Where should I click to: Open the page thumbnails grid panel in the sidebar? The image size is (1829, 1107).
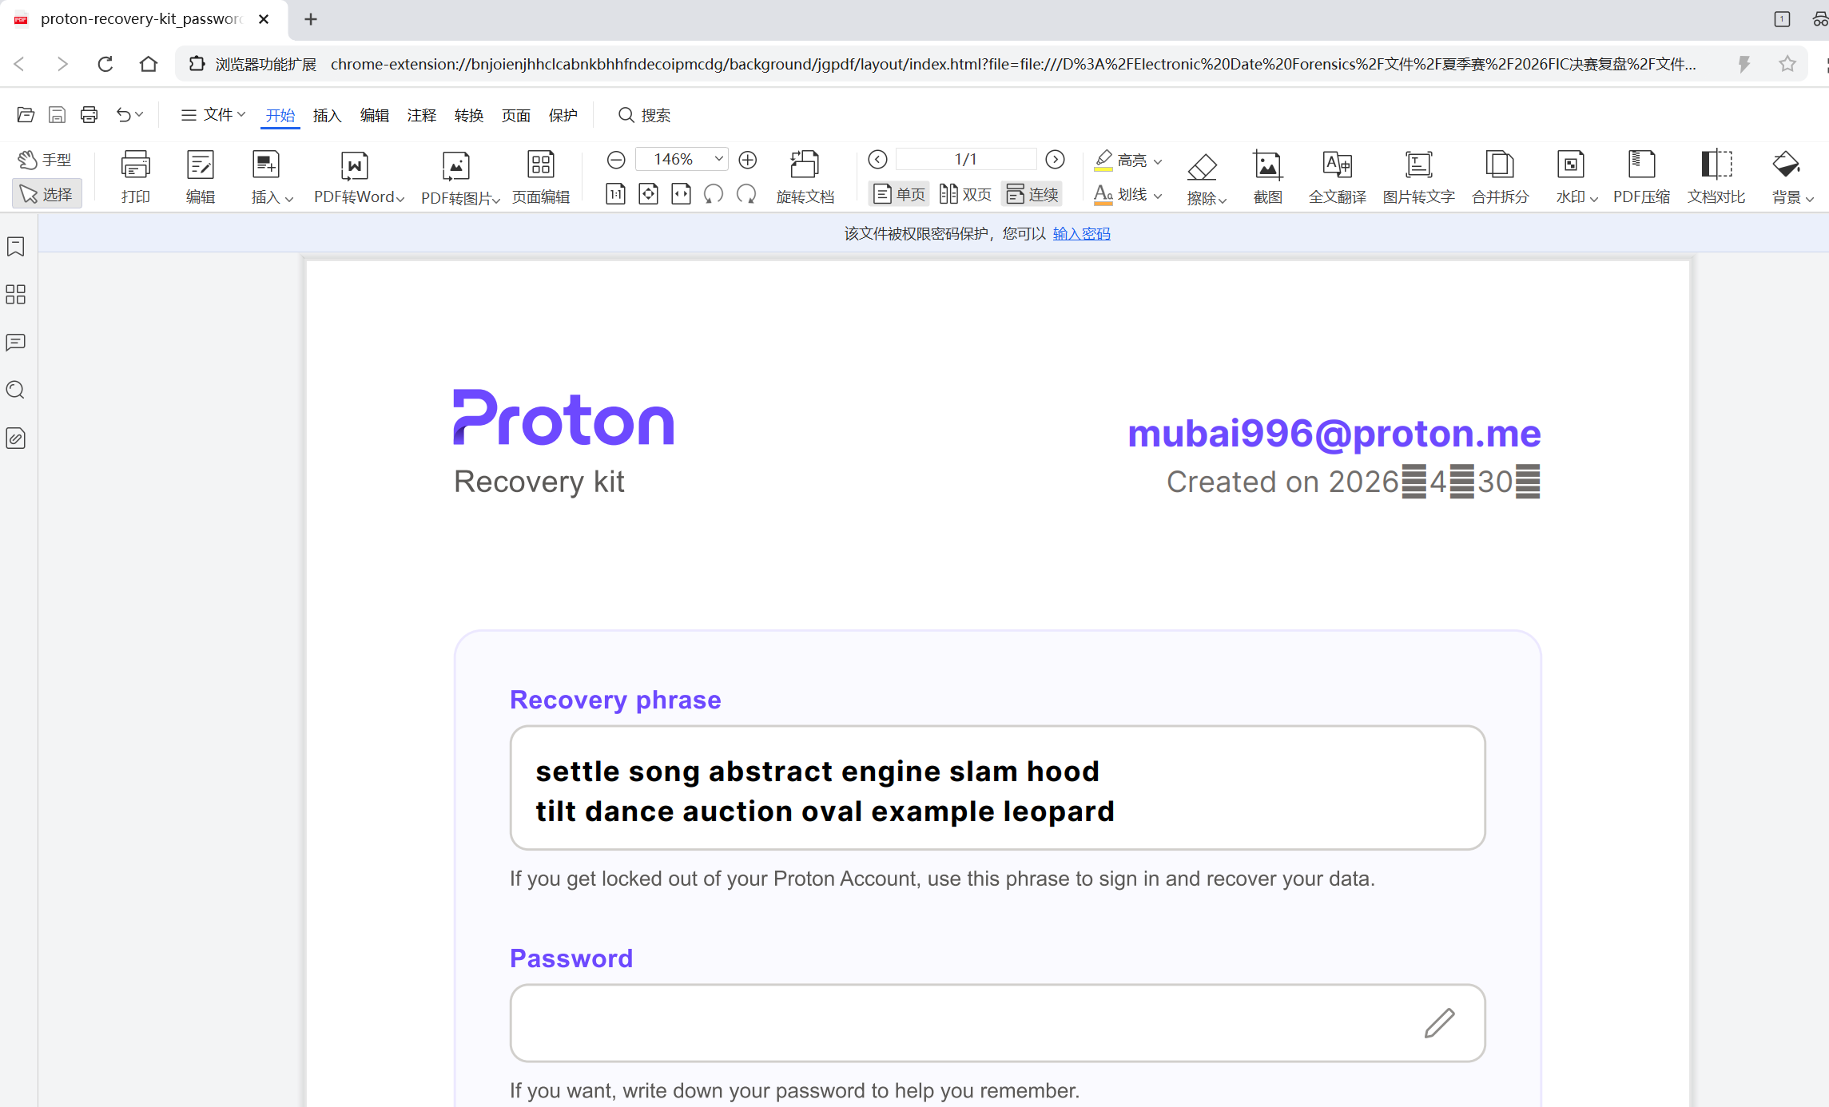(x=16, y=295)
